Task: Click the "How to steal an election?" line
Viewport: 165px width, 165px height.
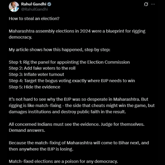Action: (34, 18)
